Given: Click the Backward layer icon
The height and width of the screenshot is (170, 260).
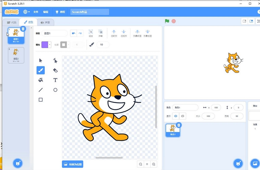Looking at the screenshot, I should pos(124,33).
